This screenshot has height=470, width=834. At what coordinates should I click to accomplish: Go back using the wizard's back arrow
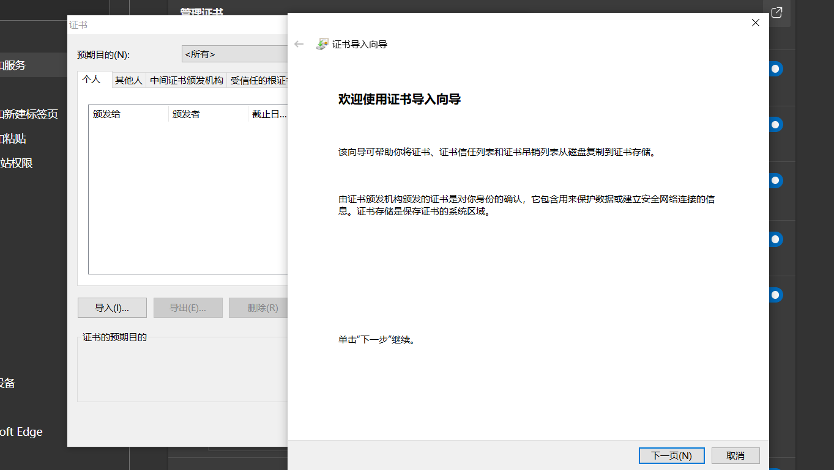(299, 44)
